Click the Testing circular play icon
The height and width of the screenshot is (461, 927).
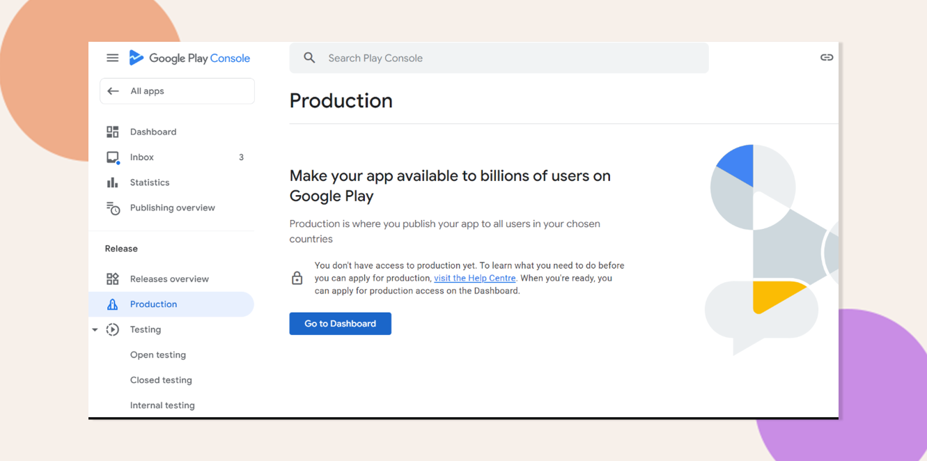tap(112, 329)
